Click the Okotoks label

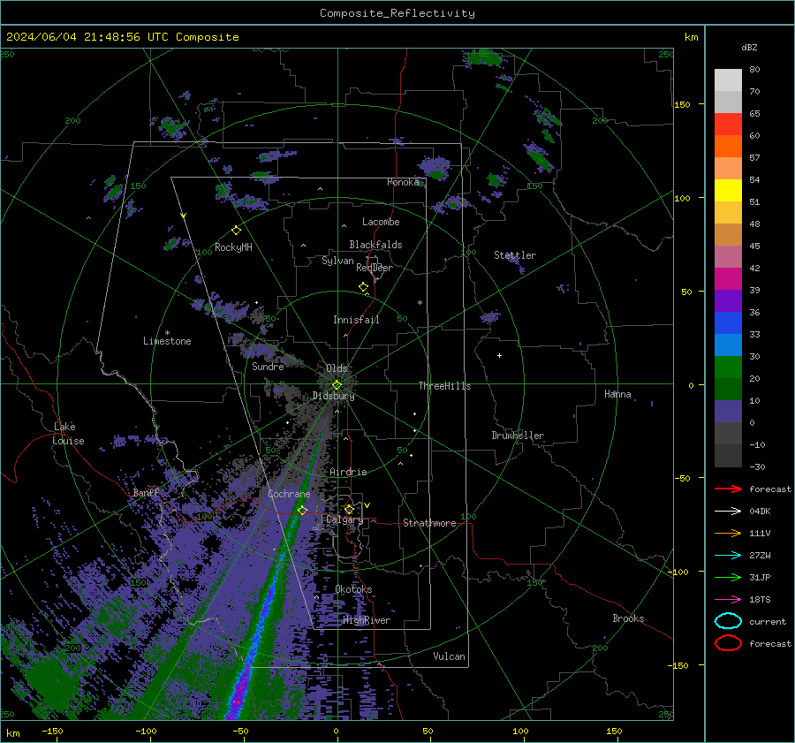(x=353, y=588)
